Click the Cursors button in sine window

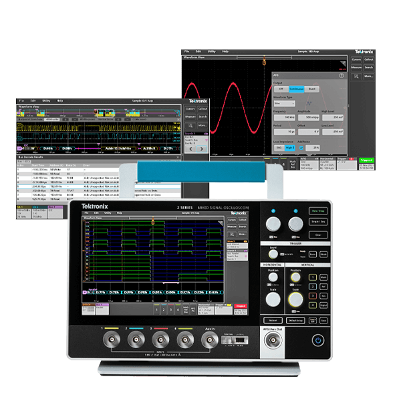(356, 59)
